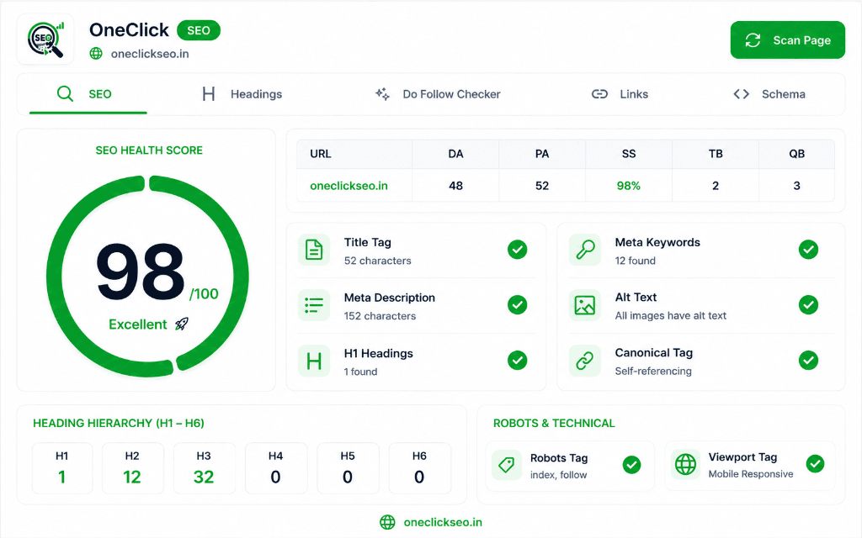Click the Robots Tag green checkmark

click(x=631, y=465)
